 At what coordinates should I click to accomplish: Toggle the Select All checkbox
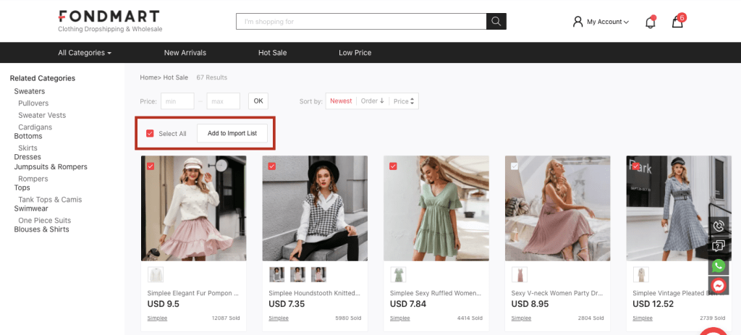coord(151,133)
